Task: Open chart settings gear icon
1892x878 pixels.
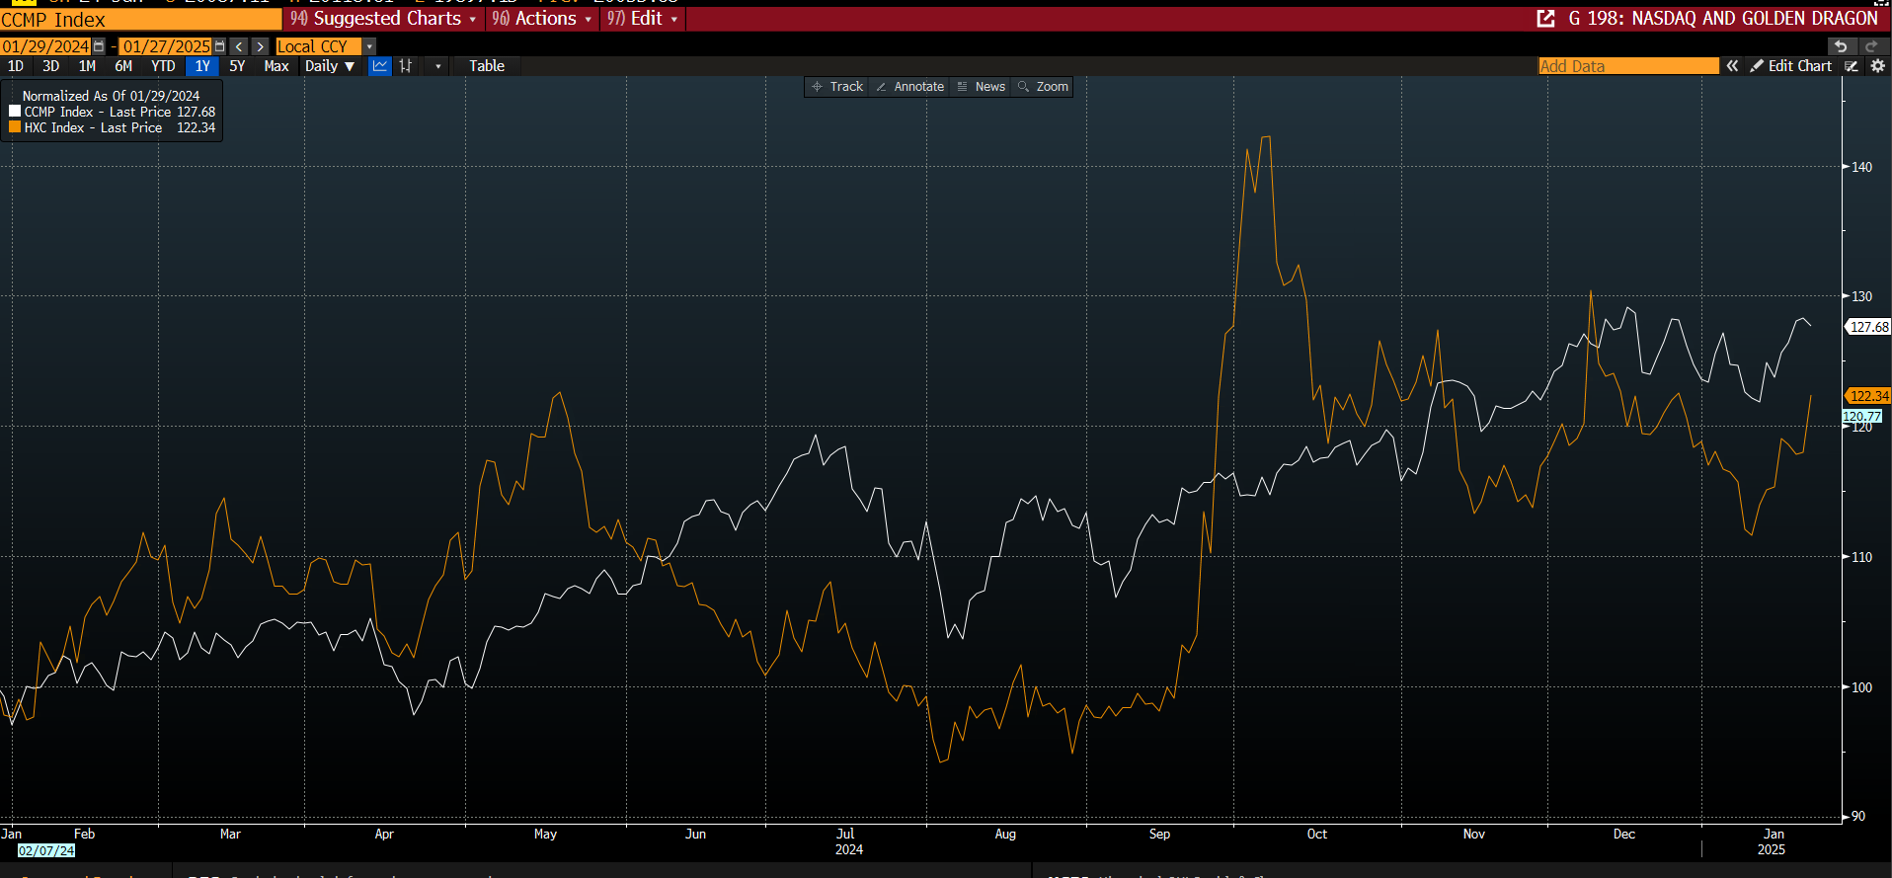Action: 1878,66
